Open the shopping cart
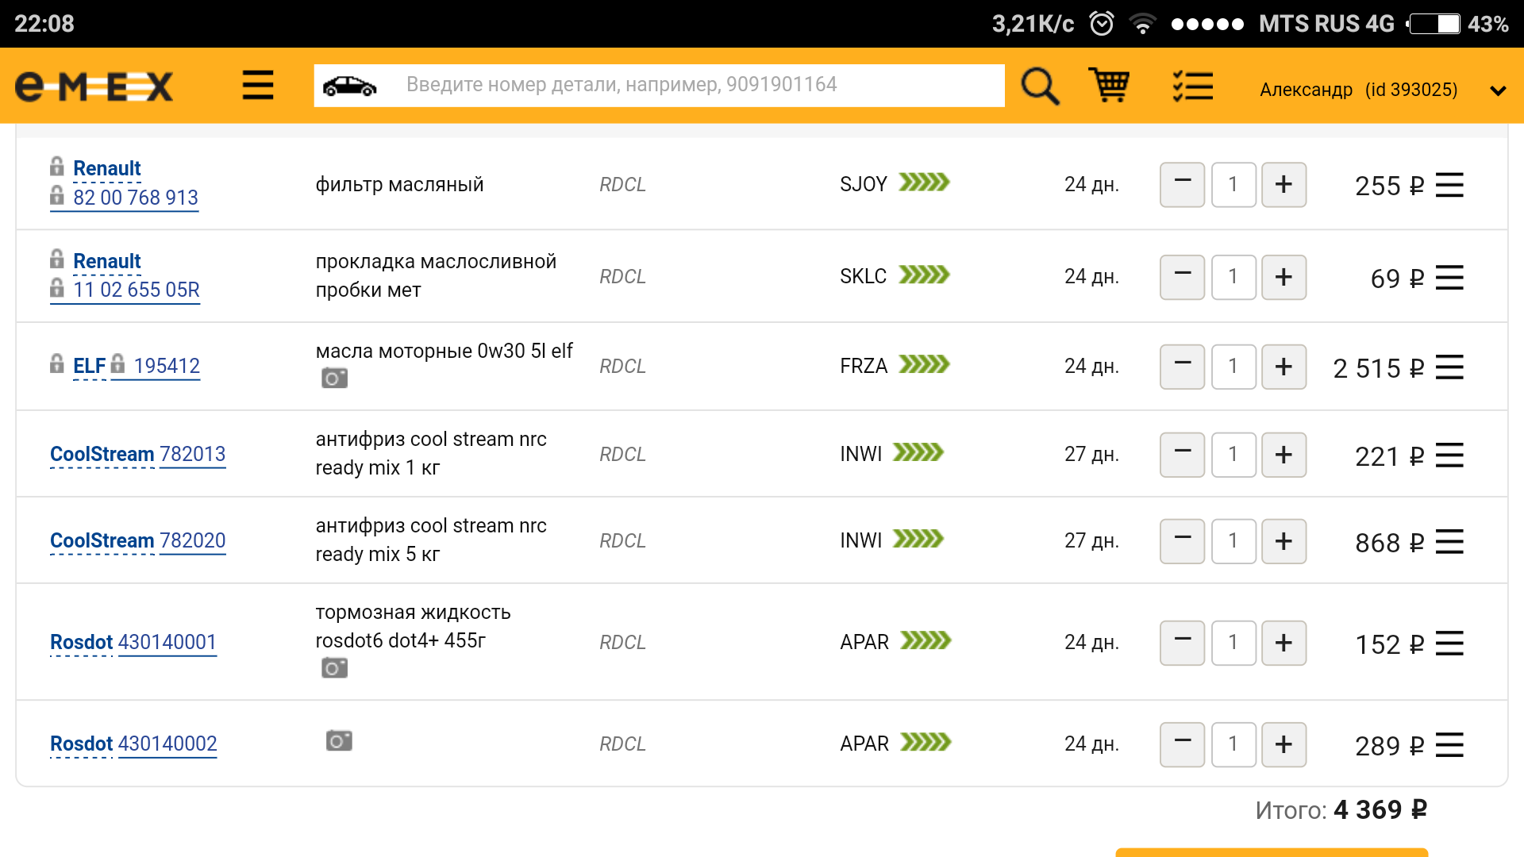1524x857 pixels. click(x=1109, y=85)
